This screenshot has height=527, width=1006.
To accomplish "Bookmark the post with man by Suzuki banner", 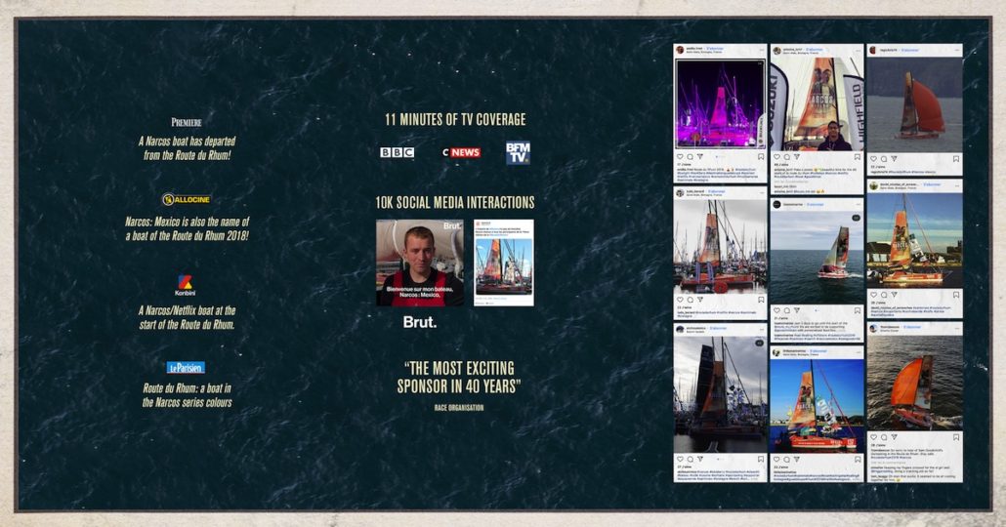I will 858,156.
